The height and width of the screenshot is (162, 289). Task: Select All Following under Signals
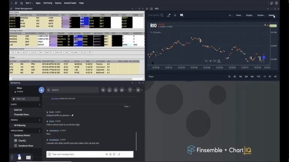point(20,125)
